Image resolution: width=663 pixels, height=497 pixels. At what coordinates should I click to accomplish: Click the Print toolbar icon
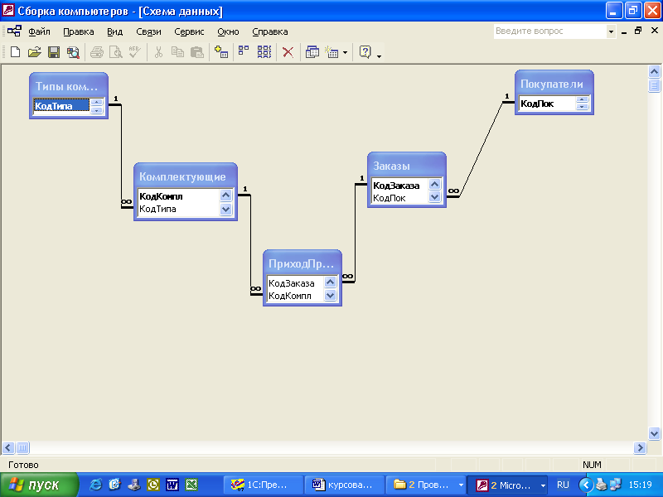point(97,52)
